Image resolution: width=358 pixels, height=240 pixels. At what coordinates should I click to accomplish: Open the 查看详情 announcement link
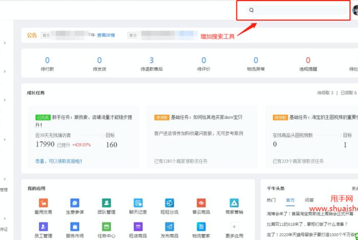pos(106,35)
